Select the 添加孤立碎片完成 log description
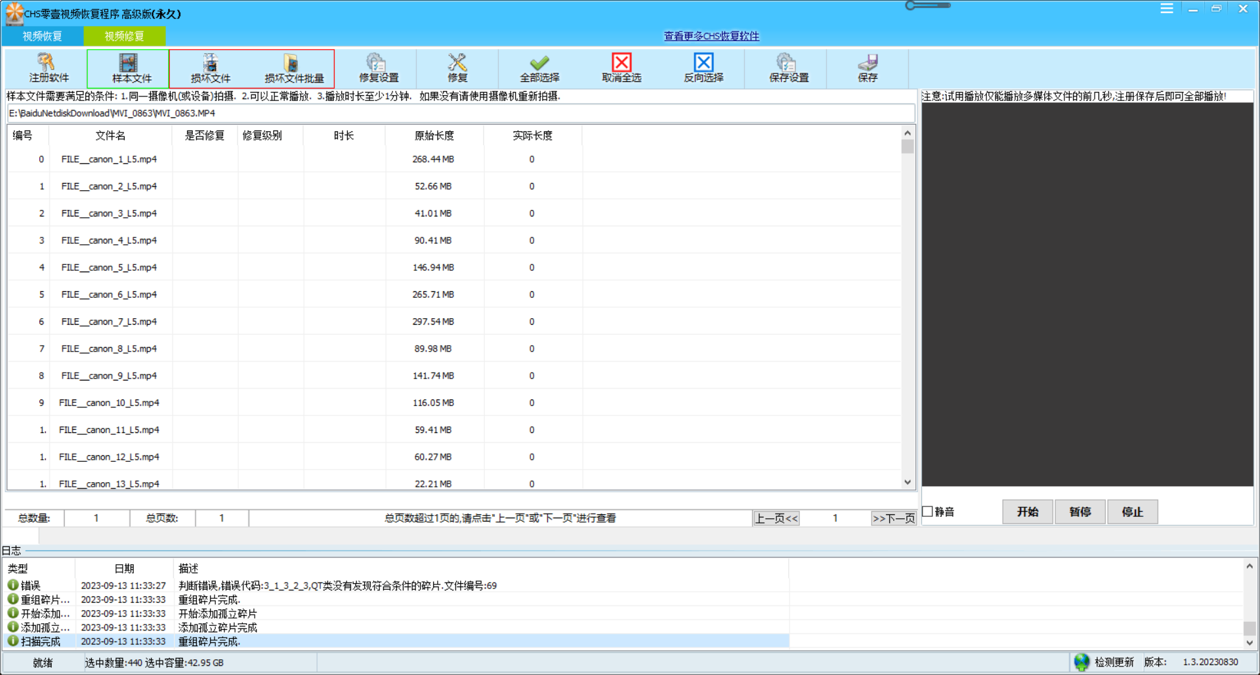Image resolution: width=1260 pixels, height=675 pixels. tap(218, 628)
